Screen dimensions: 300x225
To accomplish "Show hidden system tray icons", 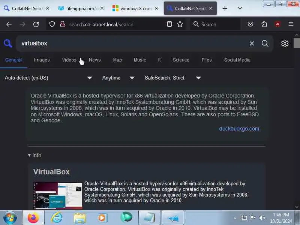I will 235,218.
